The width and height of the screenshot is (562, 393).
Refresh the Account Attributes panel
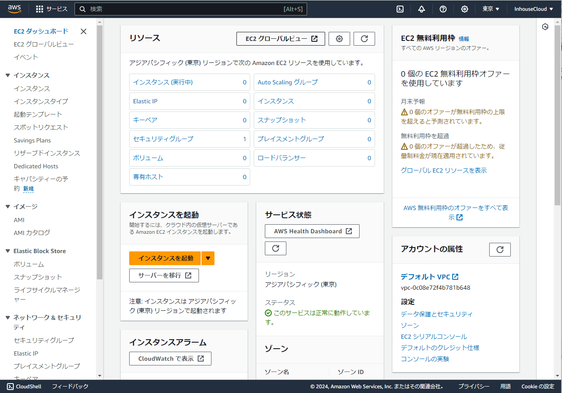[x=500, y=250]
